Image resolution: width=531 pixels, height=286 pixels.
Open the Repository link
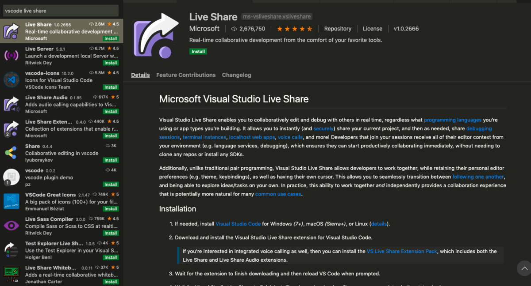pos(338,29)
